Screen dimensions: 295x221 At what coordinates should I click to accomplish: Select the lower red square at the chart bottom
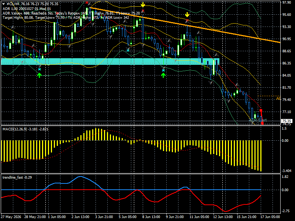pos(262,123)
